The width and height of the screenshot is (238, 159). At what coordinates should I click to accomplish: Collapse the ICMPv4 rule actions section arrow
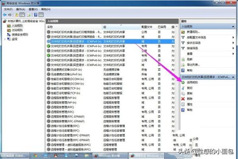233,77
